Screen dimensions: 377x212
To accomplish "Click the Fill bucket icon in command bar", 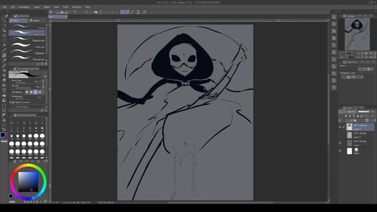I will coord(95,12).
